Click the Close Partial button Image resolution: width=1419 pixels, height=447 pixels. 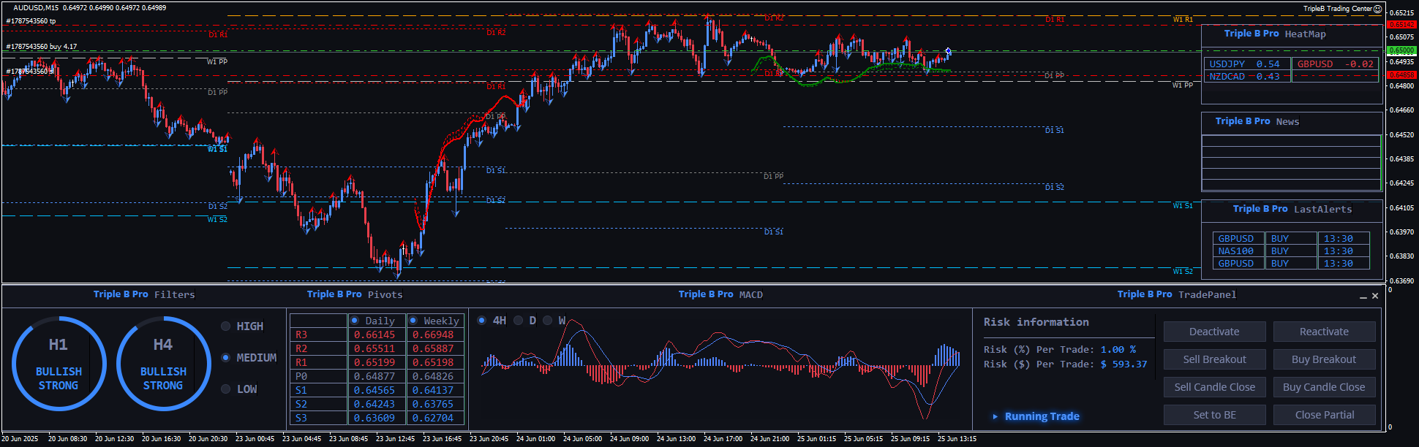point(1324,415)
